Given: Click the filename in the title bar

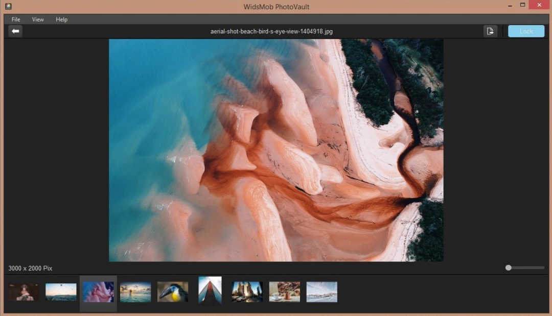Looking at the screenshot, I should click(x=271, y=31).
